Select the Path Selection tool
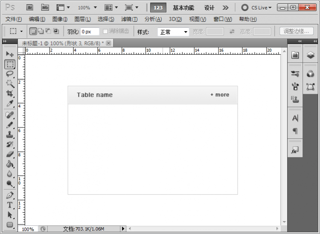 [9, 215]
